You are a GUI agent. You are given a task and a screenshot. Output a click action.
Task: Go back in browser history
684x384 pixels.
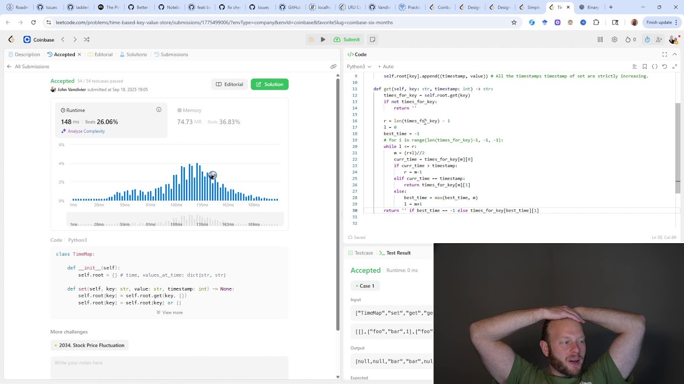click(x=7, y=22)
